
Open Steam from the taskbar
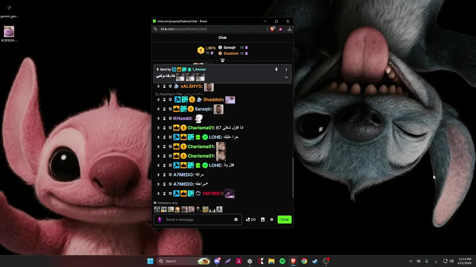pos(315,261)
